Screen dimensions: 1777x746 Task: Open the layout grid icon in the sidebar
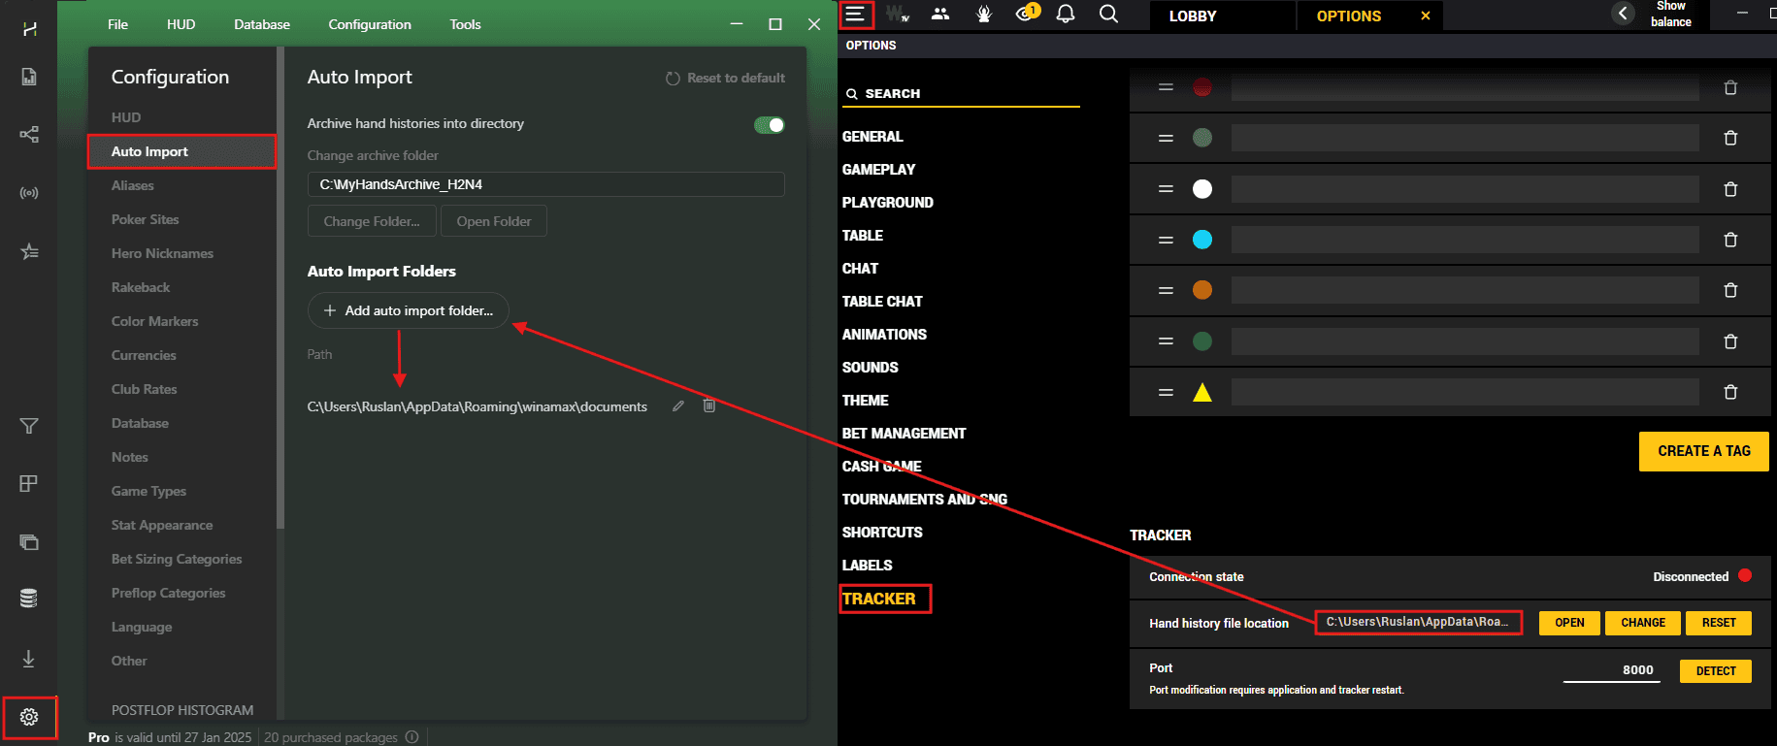click(29, 483)
